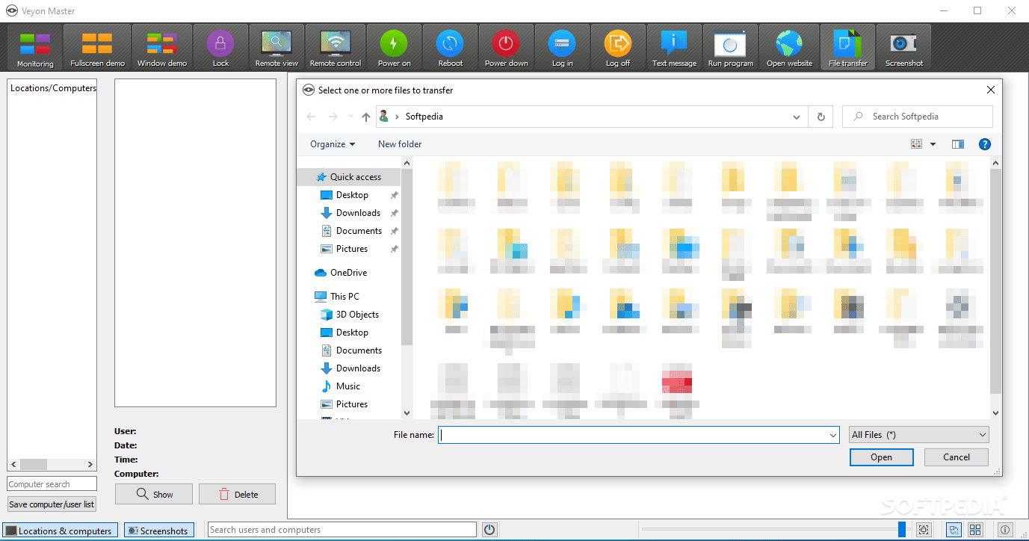Open the info icon in the status bar

[x=1005, y=529]
